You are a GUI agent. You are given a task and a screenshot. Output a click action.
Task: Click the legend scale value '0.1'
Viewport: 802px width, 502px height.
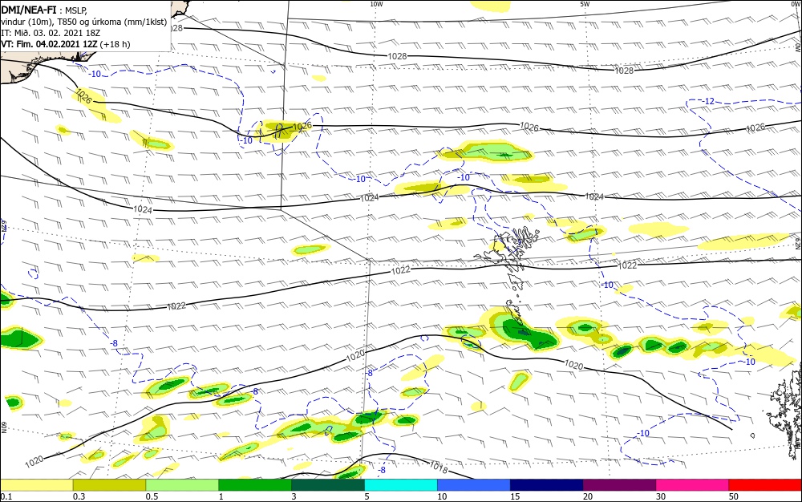tap(6, 496)
